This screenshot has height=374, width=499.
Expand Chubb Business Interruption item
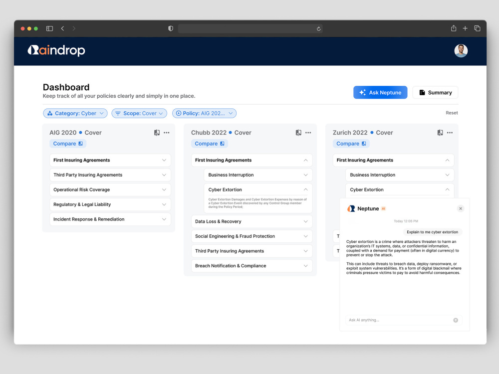(258, 175)
